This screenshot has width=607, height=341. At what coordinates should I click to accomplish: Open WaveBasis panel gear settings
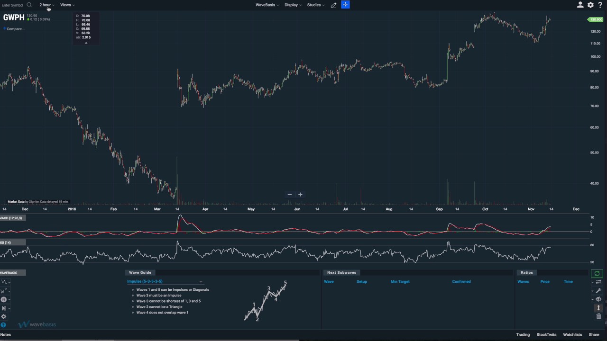(x=3, y=317)
